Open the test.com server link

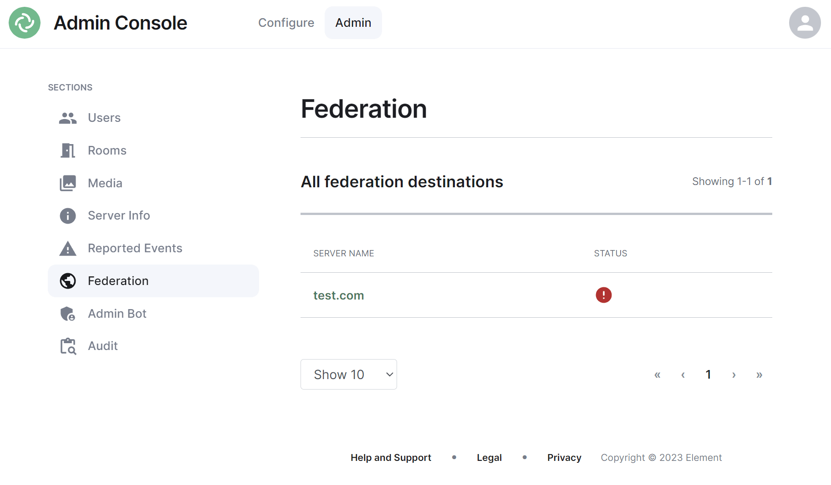pos(339,295)
